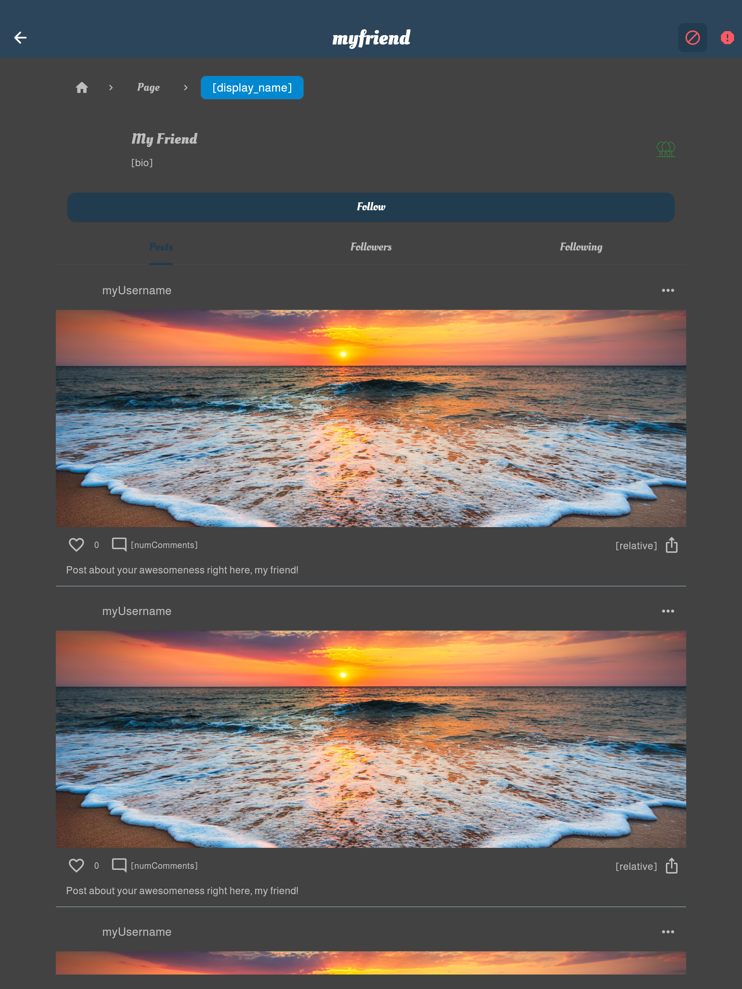
Task: Open the three-dot menu of the second post
Action: click(x=668, y=611)
